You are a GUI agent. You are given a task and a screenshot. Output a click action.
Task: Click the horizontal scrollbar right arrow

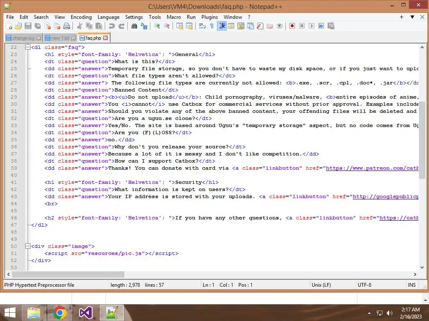(x=415, y=274)
